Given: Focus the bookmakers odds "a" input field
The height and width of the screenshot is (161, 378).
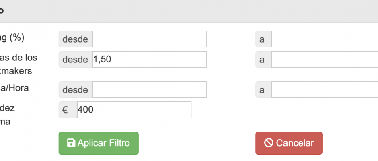Looking at the screenshot, I should point(324,60).
